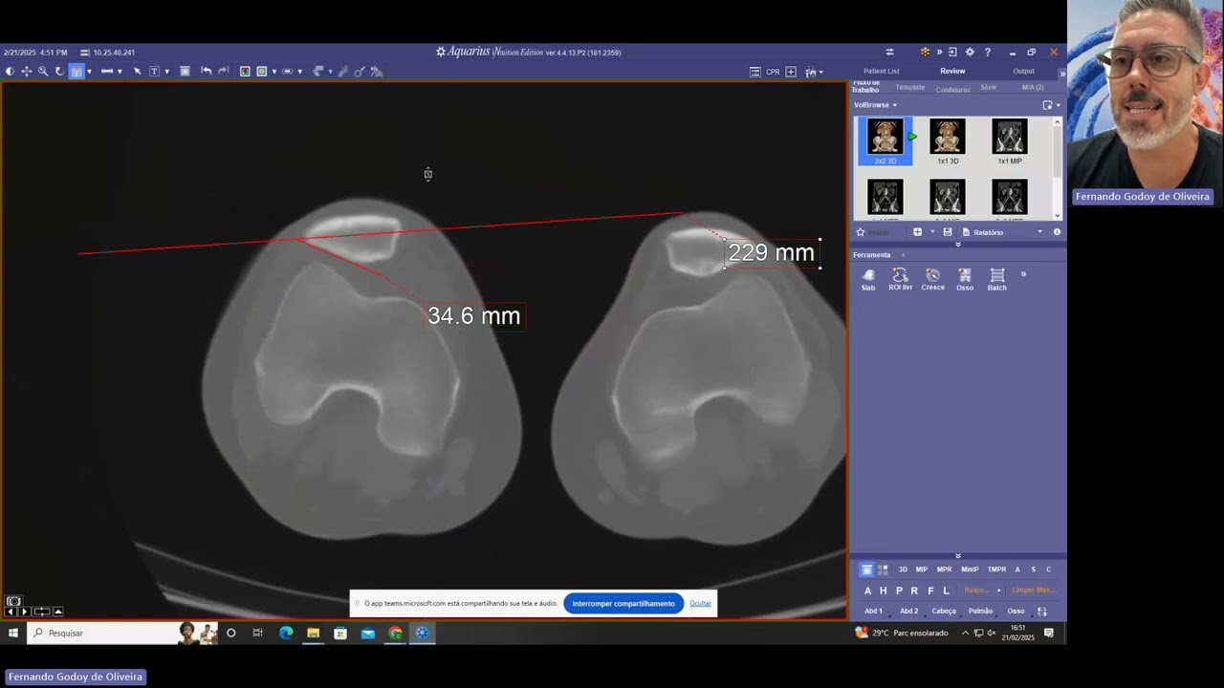1224x688 pixels.
Task: Open the add plus dropdown below thumbnails
Action: point(932,232)
